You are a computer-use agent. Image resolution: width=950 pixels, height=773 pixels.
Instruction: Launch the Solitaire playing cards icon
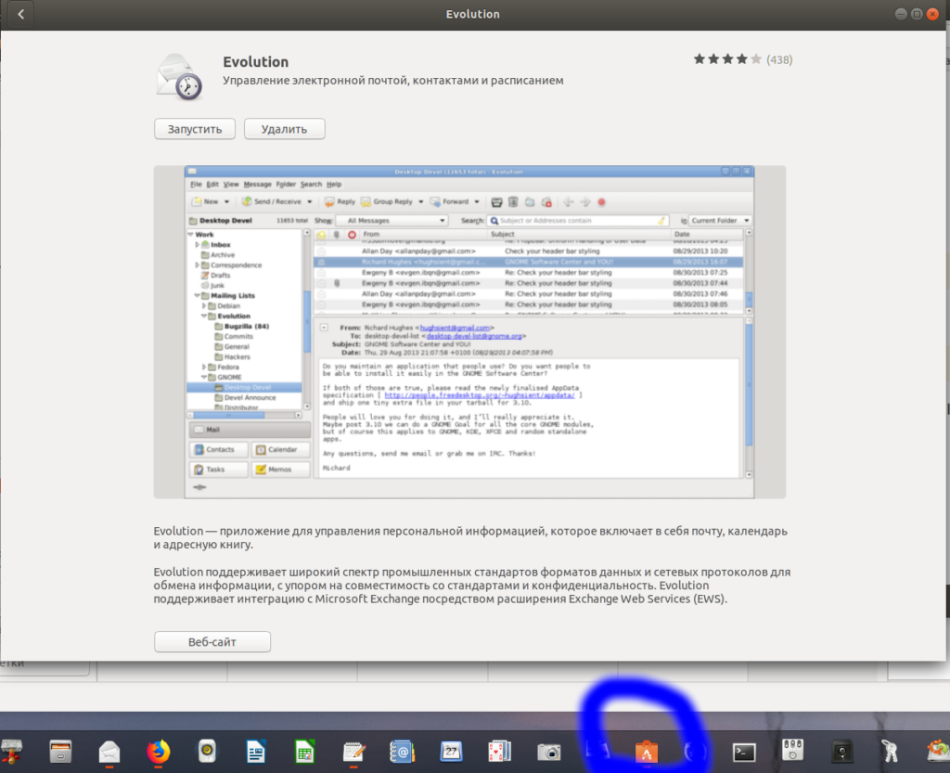500,752
